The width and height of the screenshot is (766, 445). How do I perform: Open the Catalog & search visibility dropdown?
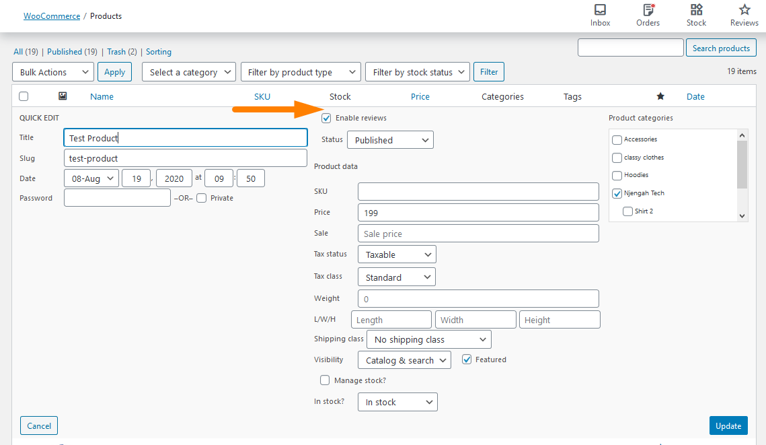404,360
